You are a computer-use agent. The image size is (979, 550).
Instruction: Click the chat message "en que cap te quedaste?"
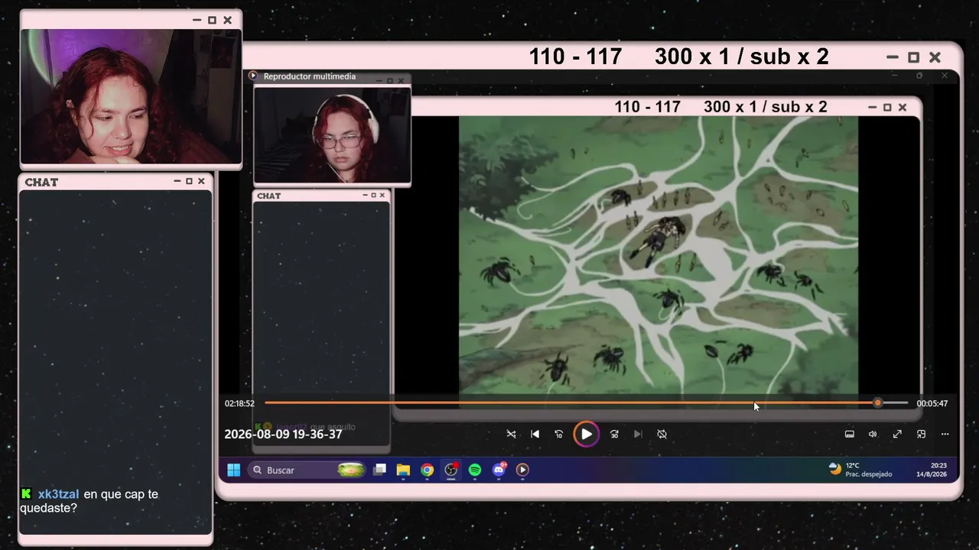(89, 501)
